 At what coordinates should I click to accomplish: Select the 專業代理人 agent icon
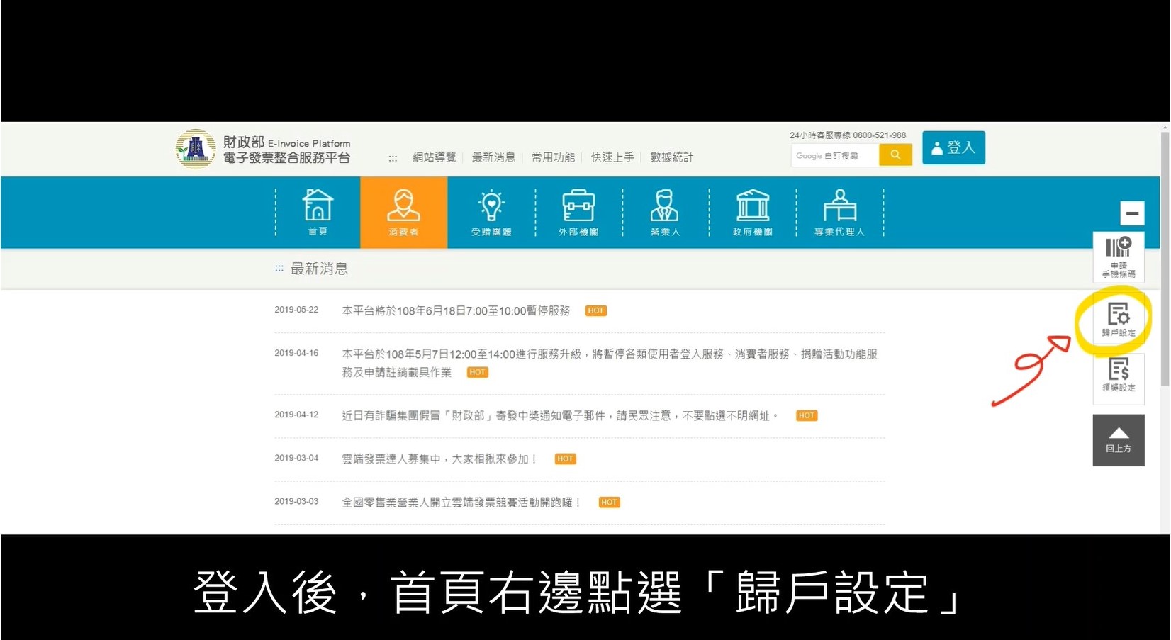(839, 212)
